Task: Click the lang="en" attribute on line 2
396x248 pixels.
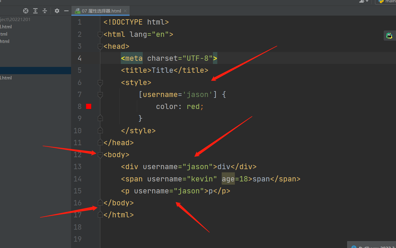Action: 149,34
